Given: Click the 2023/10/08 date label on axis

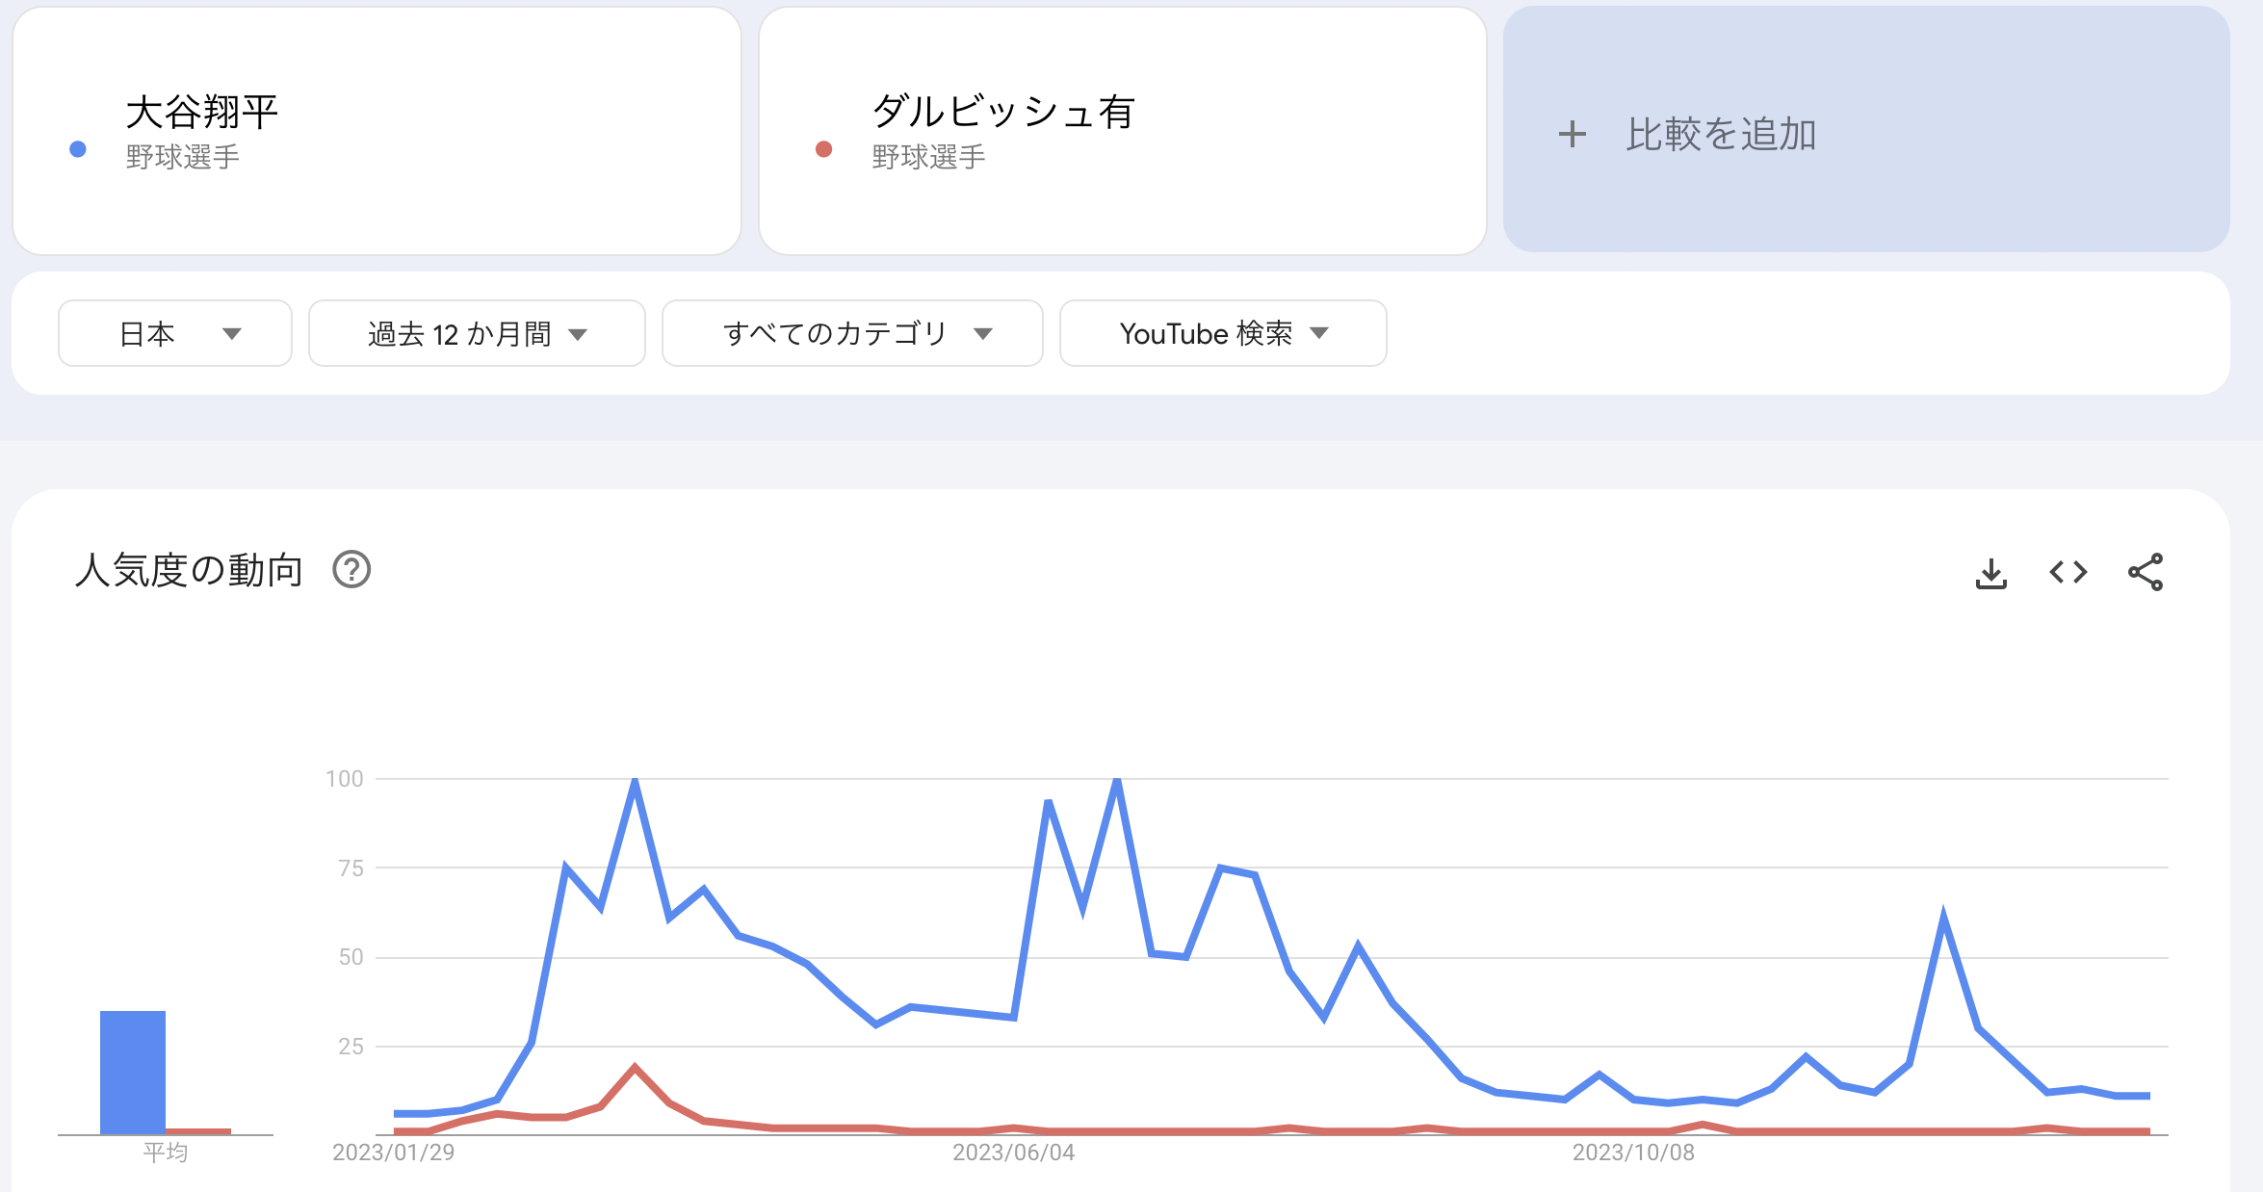Looking at the screenshot, I should tap(1633, 1153).
